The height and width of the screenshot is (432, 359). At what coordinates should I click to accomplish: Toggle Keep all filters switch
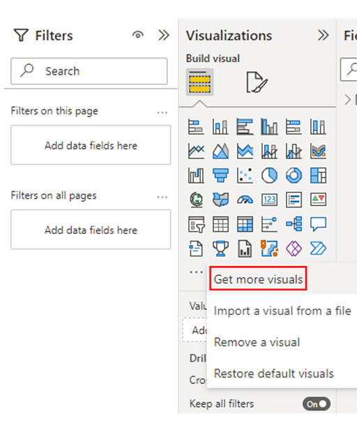pyautogui.click(x=316, y=404)
